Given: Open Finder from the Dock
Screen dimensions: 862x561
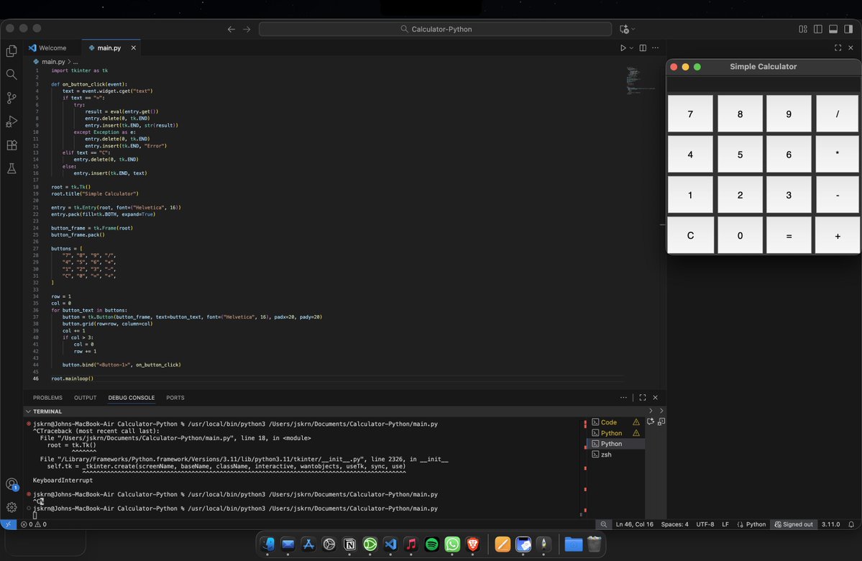Looking at the screenshot, I should (267, 544).
